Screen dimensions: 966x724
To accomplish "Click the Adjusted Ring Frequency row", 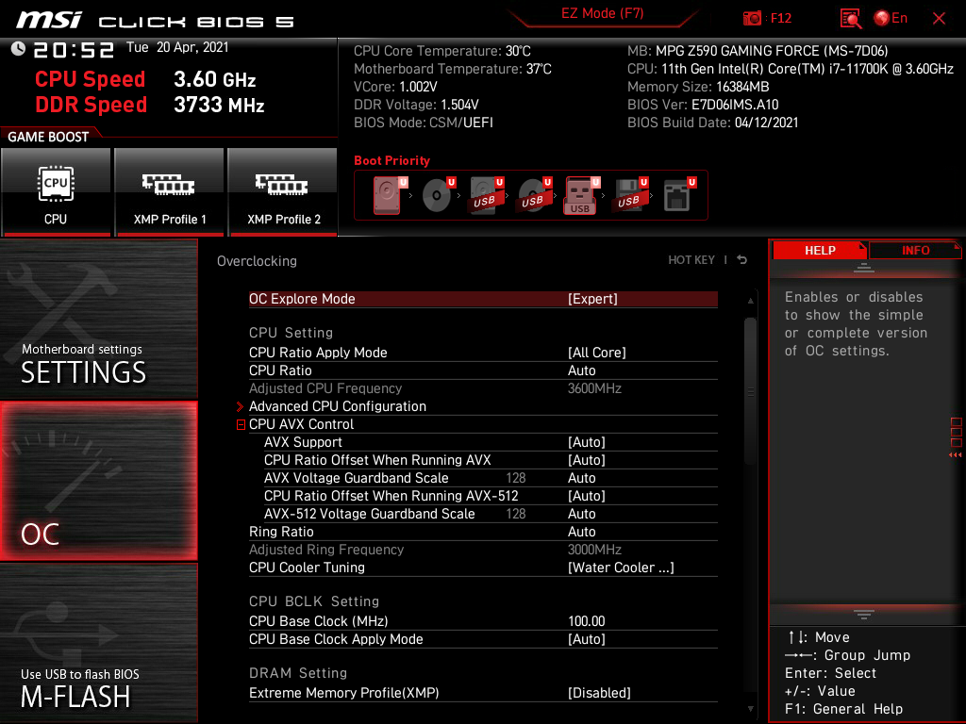I will [483, 550].
